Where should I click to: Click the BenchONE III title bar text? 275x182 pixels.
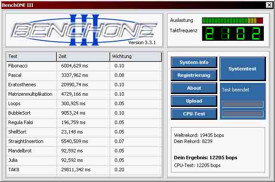(18, 5)
